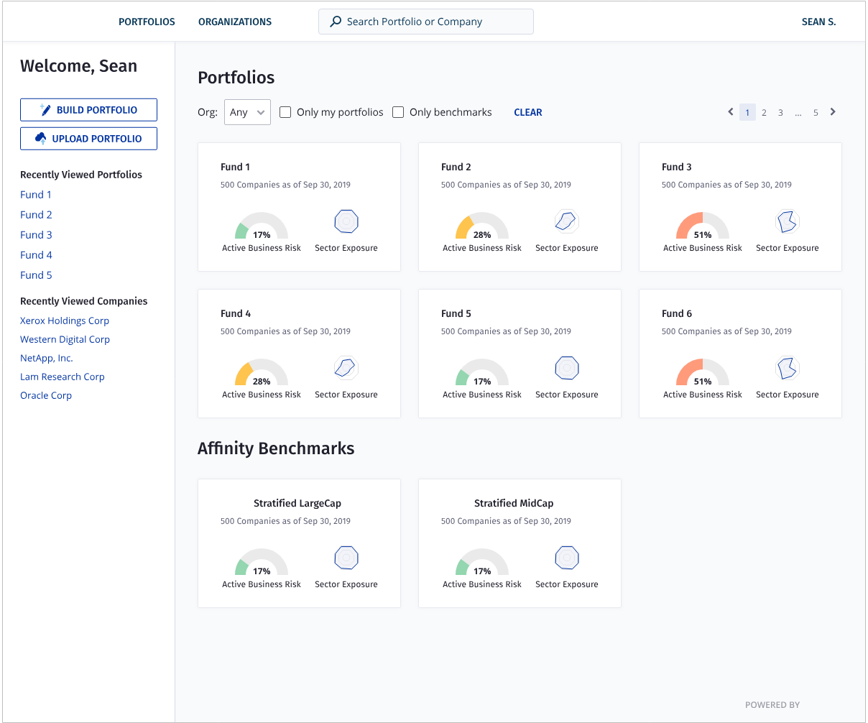Click the search magnifier icon
Viewport: 868px width, 723px height.
(x=336, y=22)
